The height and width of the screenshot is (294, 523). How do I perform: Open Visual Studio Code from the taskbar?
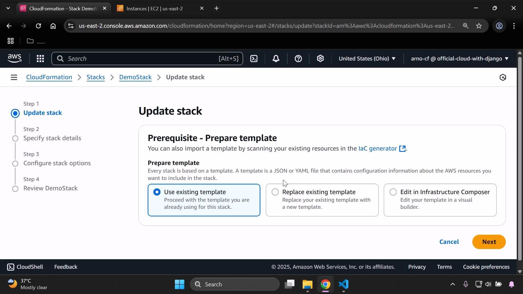tap(344, 284)
